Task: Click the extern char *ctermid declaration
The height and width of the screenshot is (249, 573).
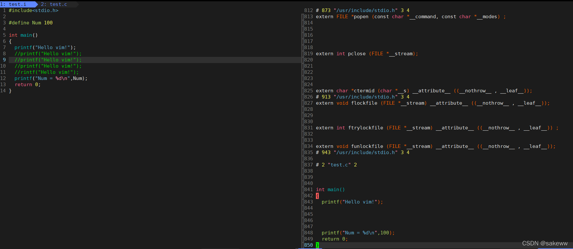Action: pos(424,91)
